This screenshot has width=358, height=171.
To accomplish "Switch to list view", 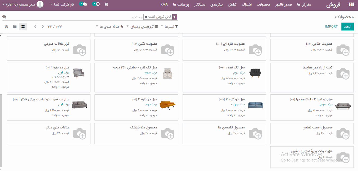I will [x=15, y=26].
